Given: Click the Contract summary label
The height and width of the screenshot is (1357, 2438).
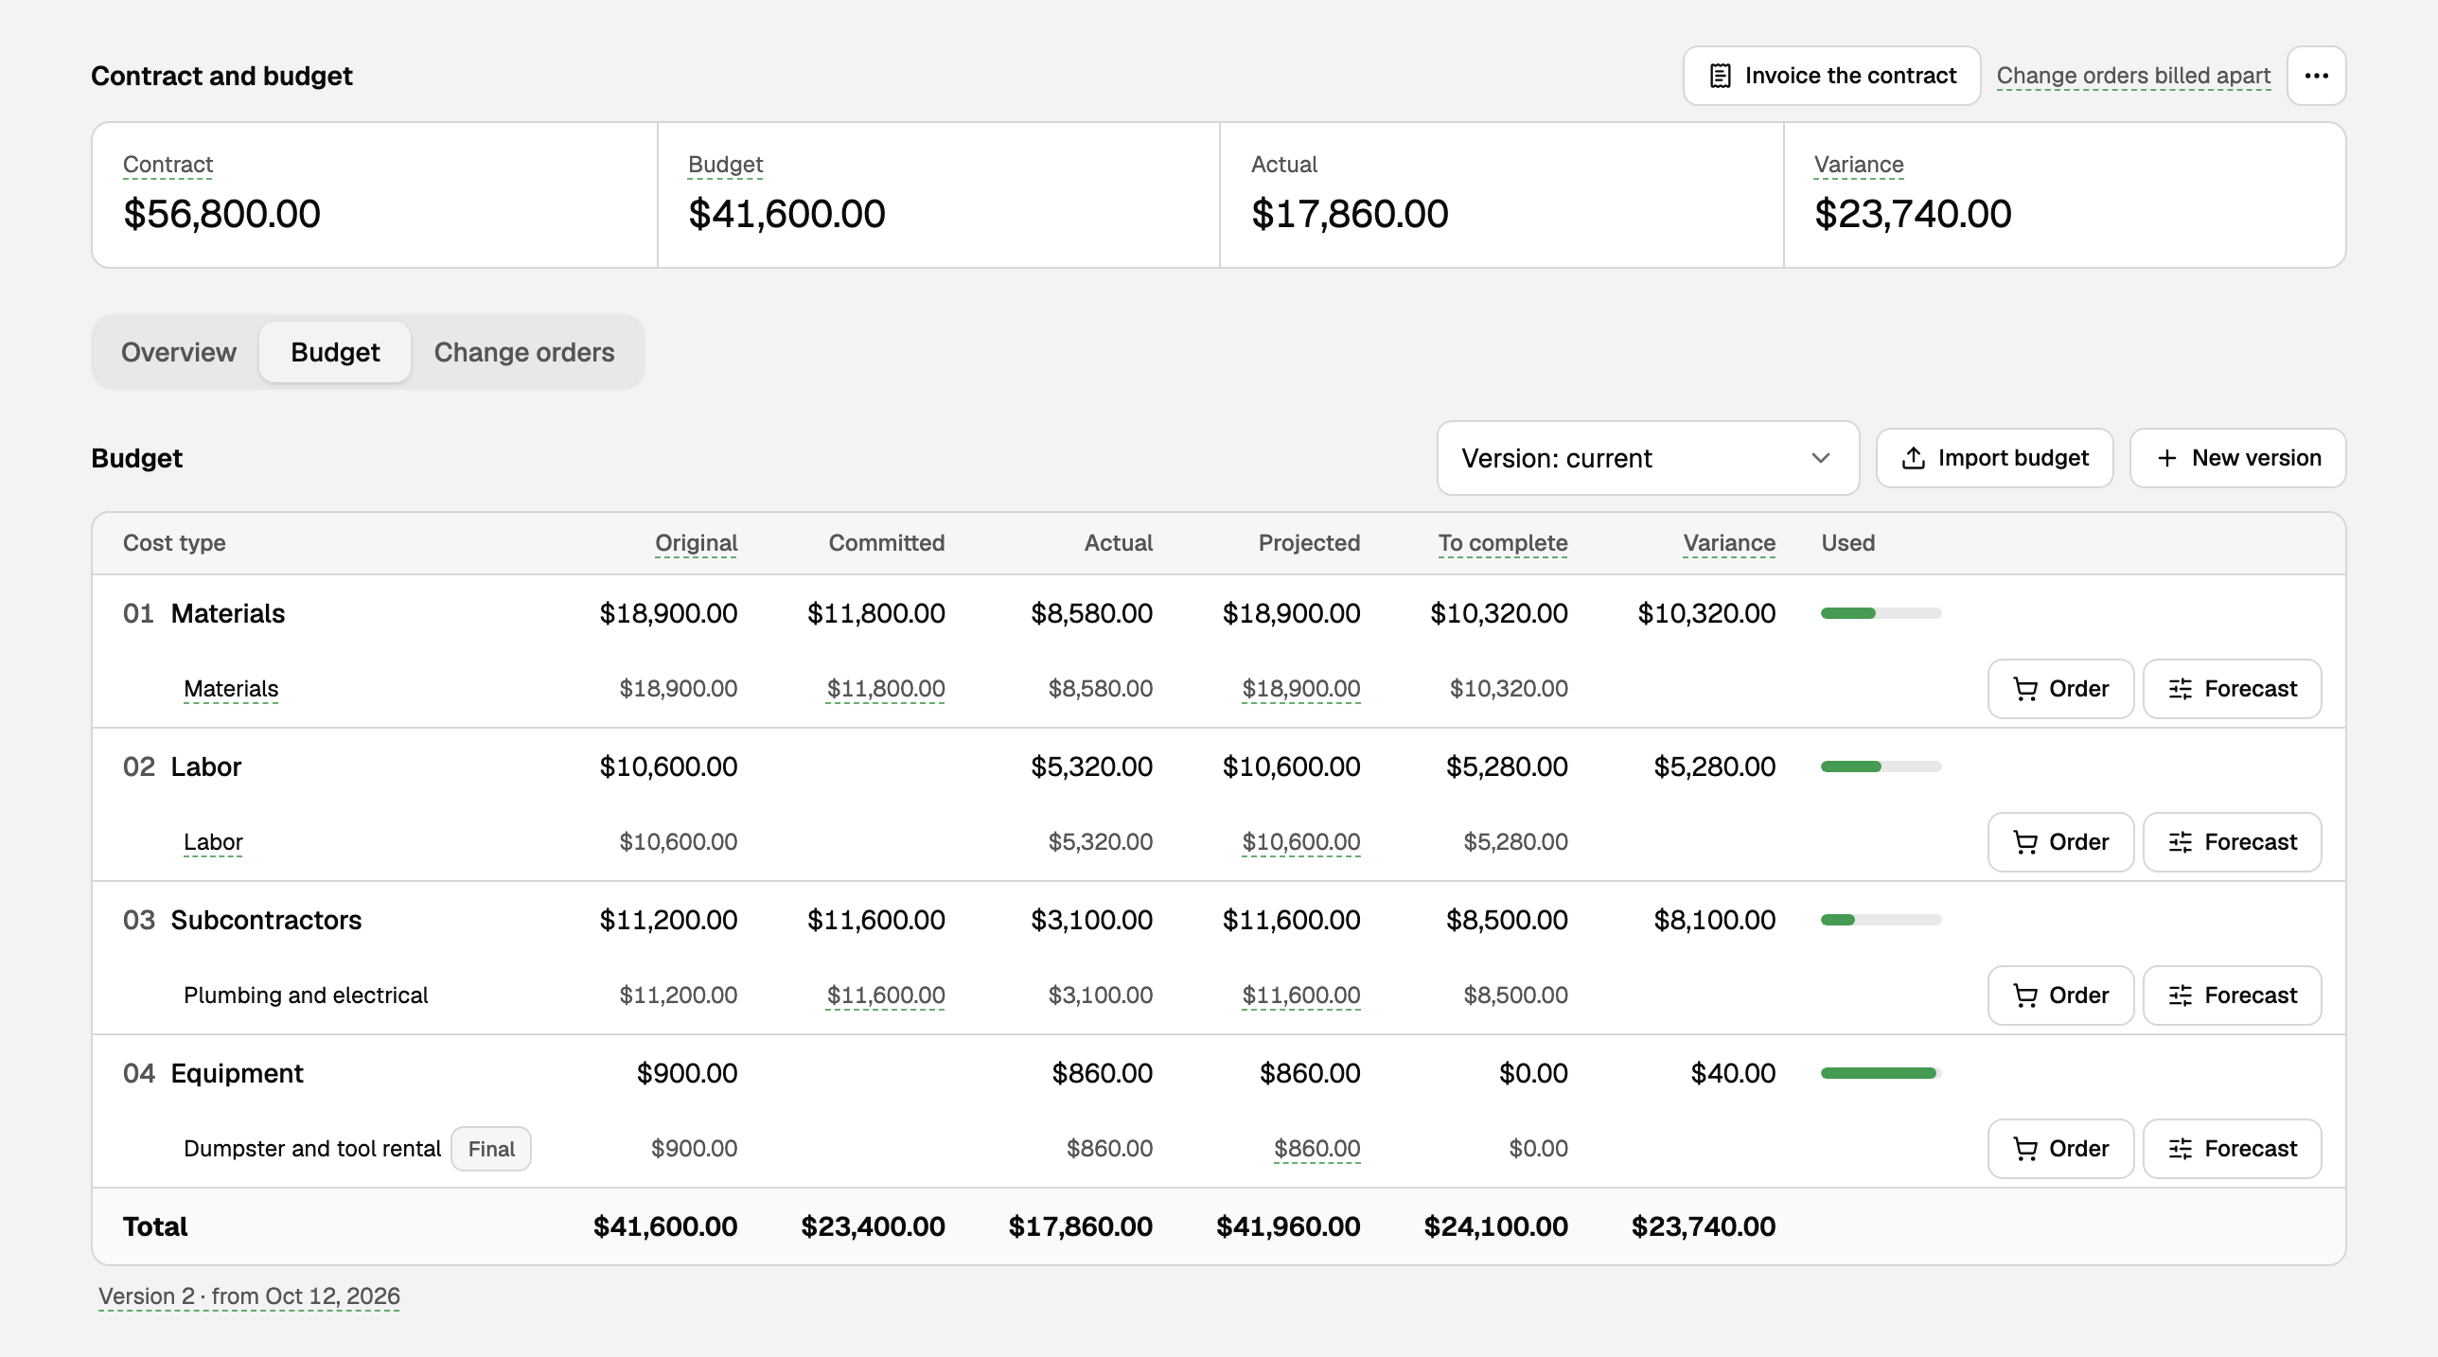Looking at the screenshot, I should coord(168,165).
